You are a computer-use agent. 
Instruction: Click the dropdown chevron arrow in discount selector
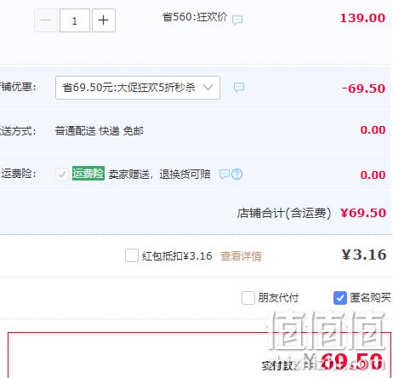208,87
